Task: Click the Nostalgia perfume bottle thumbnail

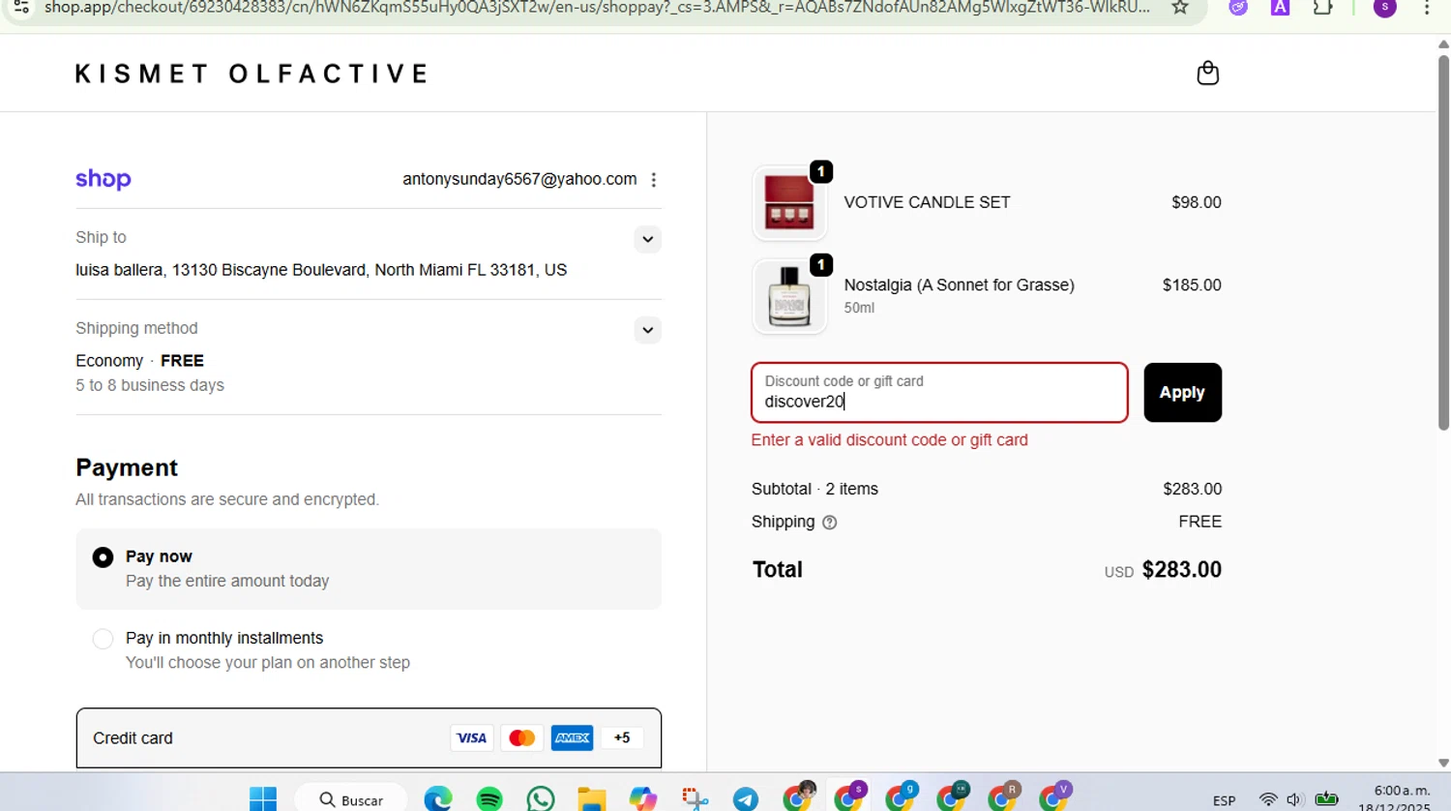Action: pos(789,296)
